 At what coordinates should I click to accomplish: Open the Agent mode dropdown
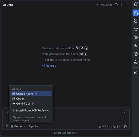coord(34,126)
